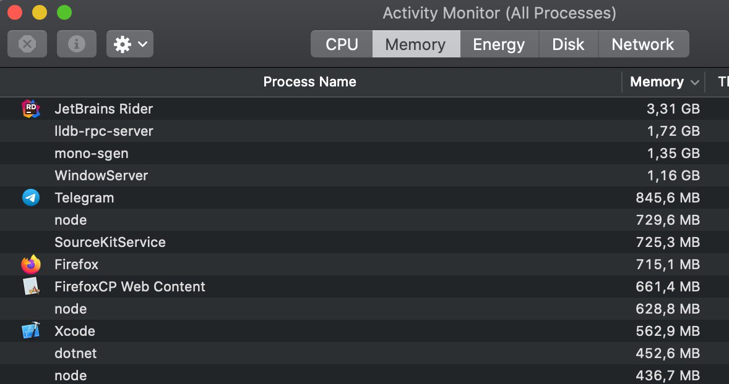
Task: Click the Telegram app icon
Action: point(31,198)
